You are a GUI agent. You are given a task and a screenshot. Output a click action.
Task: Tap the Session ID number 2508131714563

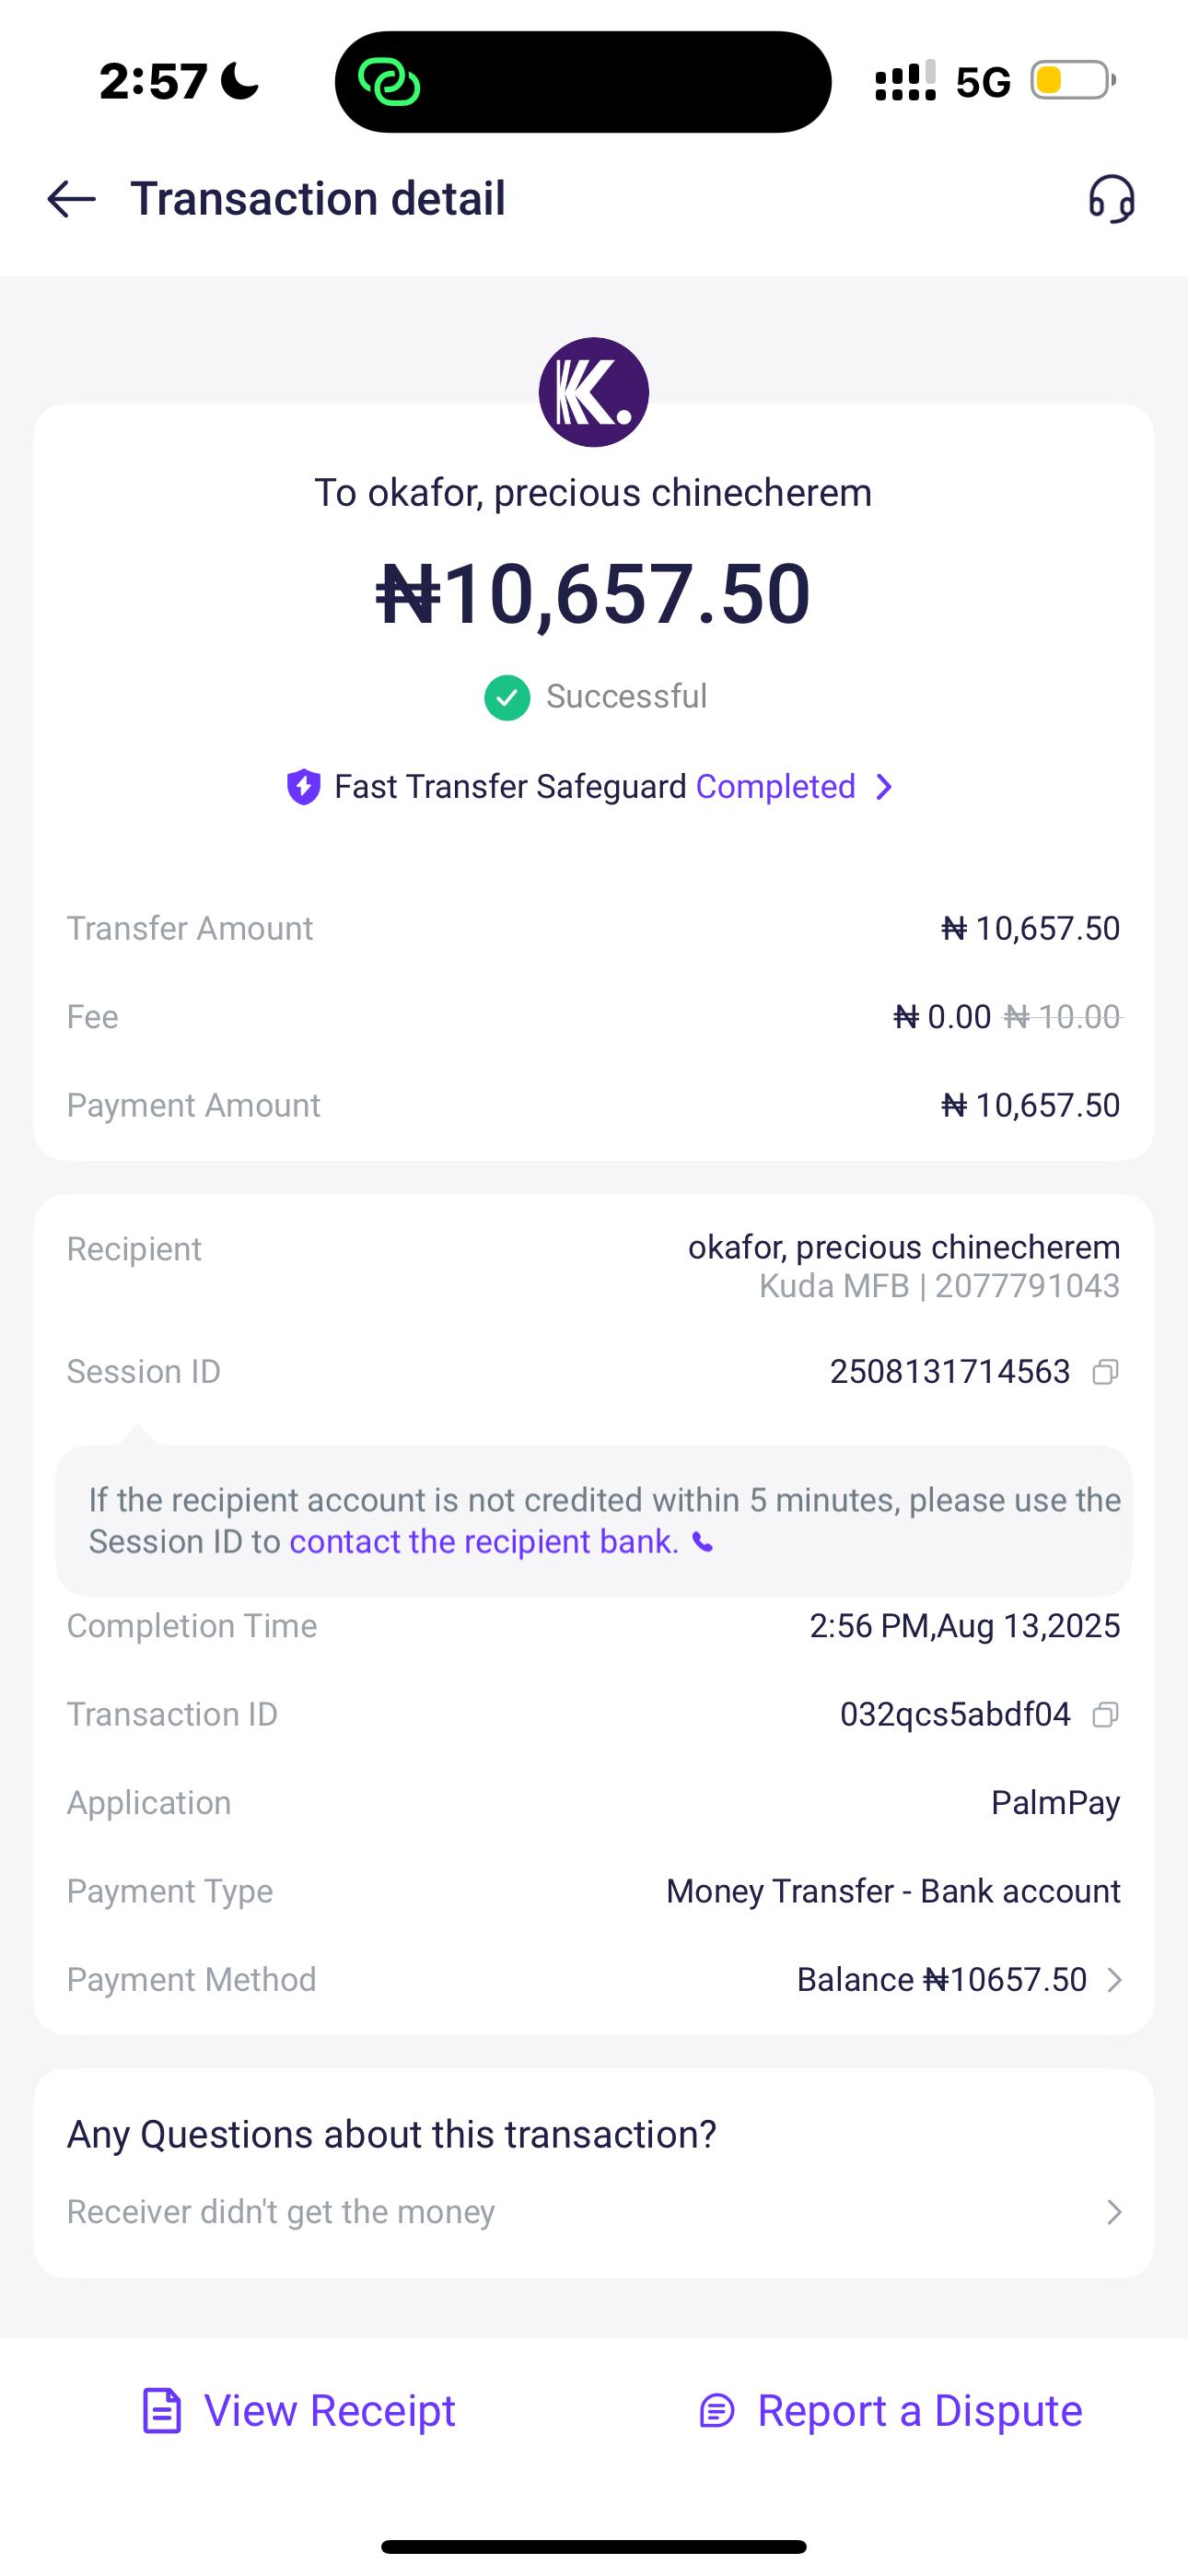point(950,1372)
